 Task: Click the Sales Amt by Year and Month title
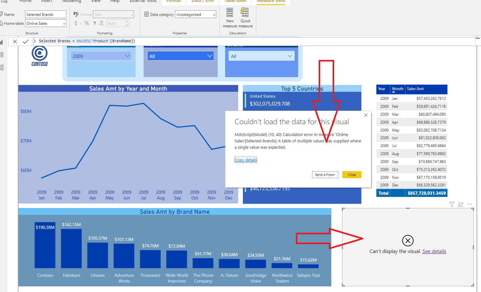pos(128,89)
